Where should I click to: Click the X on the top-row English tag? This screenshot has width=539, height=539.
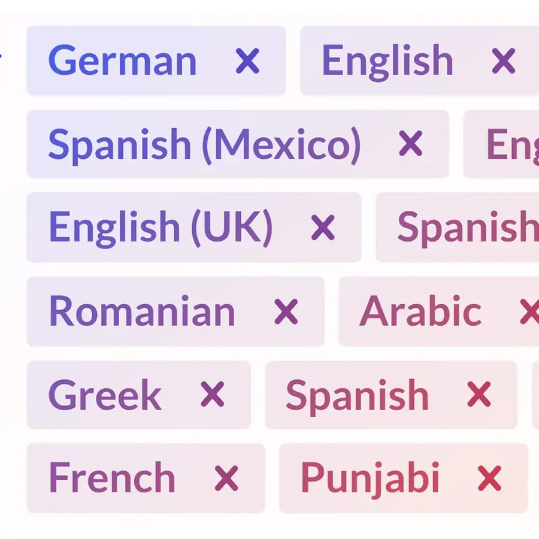pyautogui.click(x=503, y=61)
